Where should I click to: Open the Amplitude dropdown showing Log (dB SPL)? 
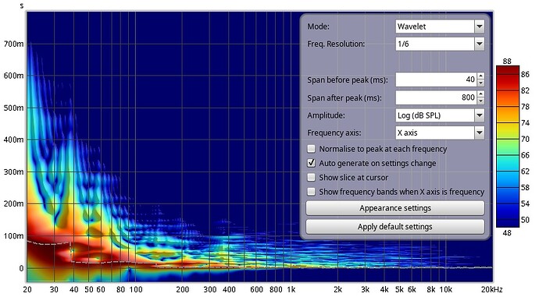click(440, 115)
